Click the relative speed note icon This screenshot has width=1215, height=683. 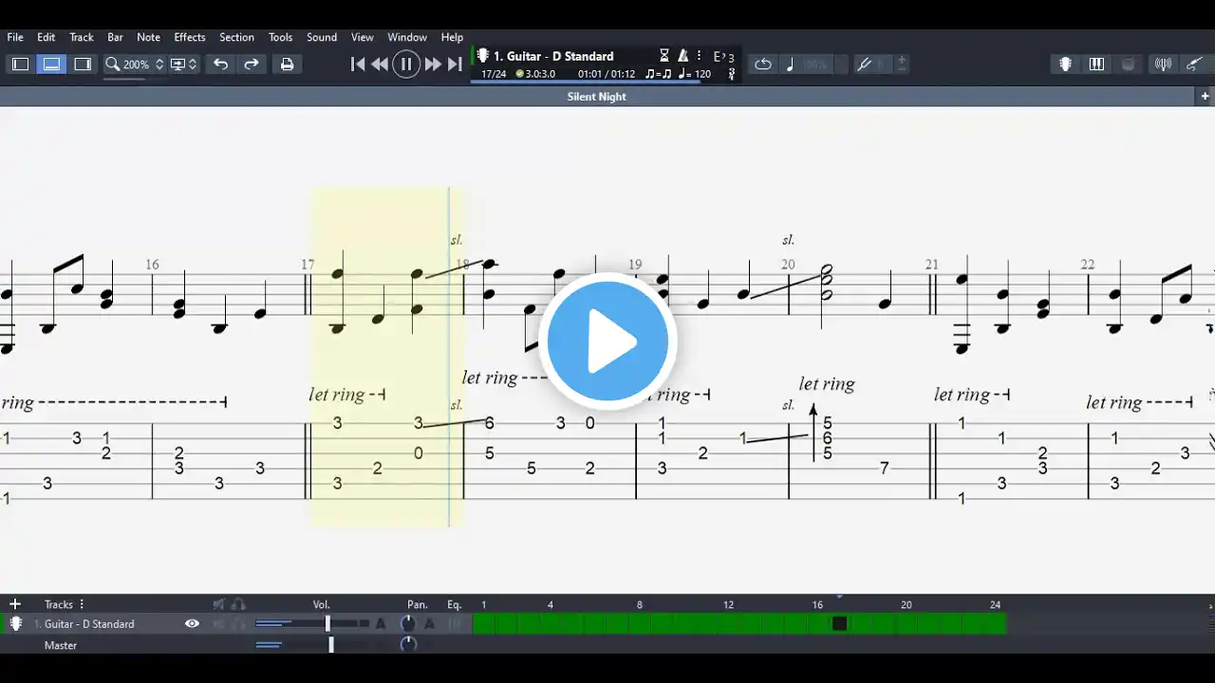(x=790, y=65)
